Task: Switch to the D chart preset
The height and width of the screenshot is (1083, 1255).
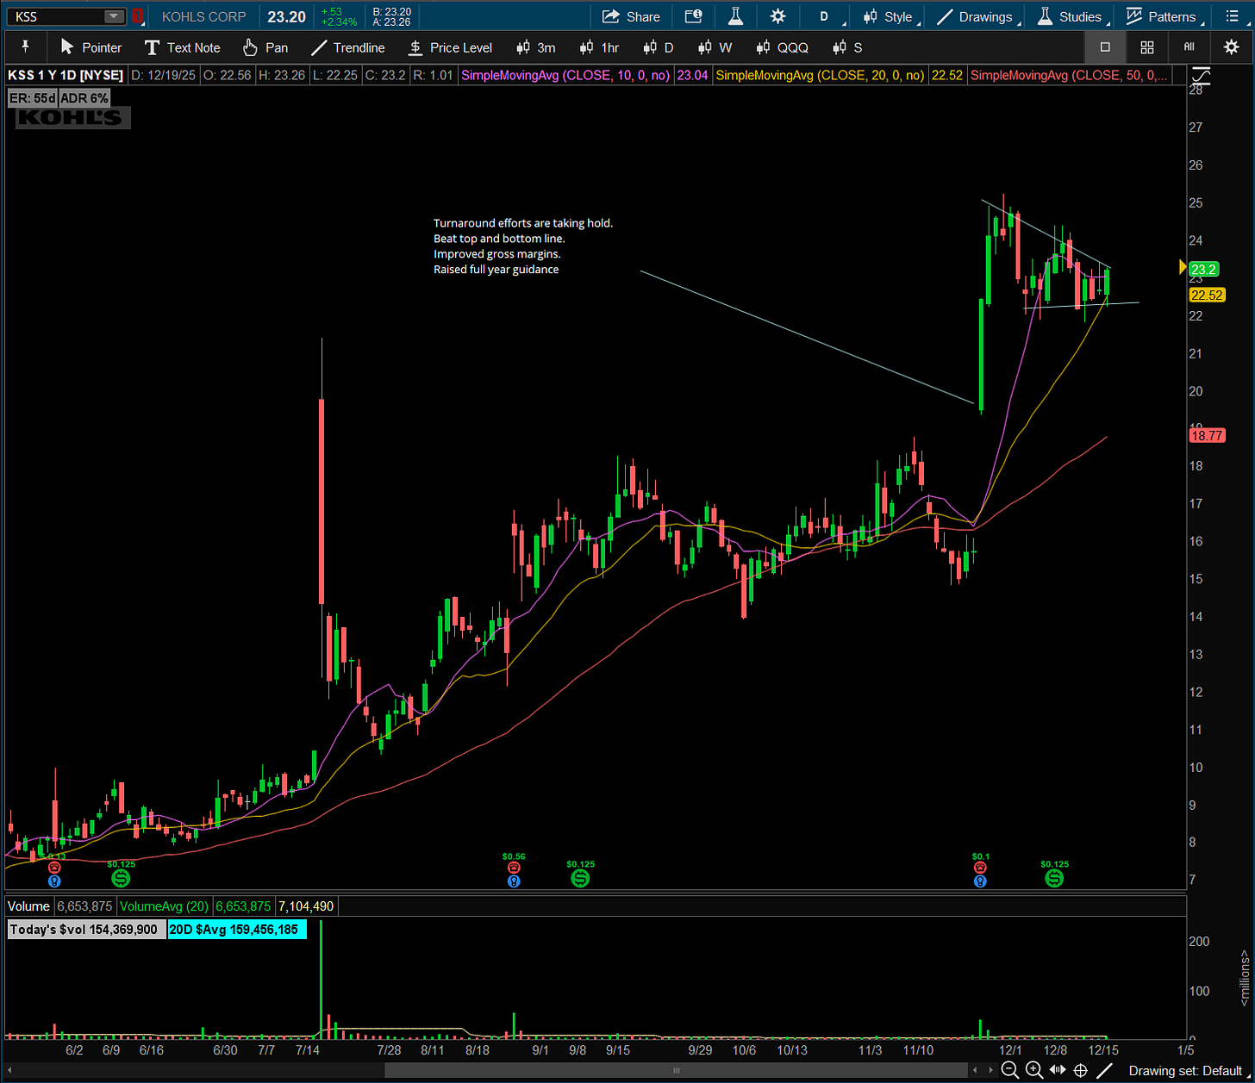Action: tap(659, 47)
